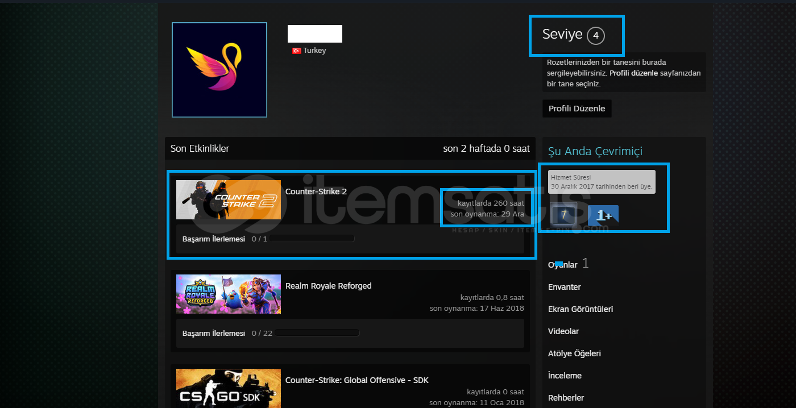Click the Turkey flag icon

(x=296, y=51)
